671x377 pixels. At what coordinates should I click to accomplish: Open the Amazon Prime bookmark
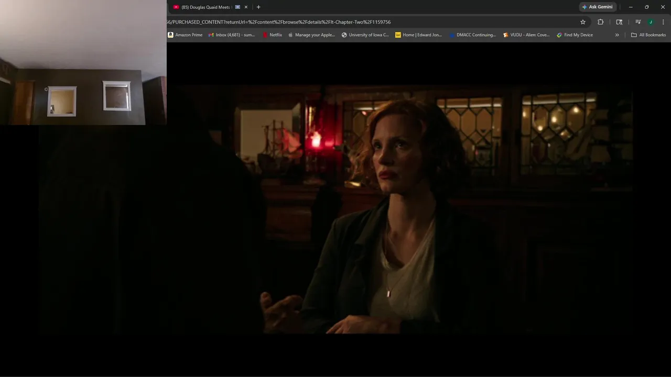pos(185,35)
